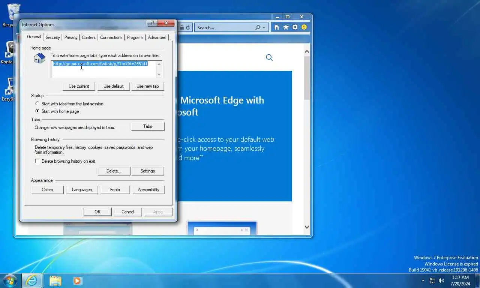Open Favorites star icon in IE
The image size is (480, 288).
(x=286, y=27)
